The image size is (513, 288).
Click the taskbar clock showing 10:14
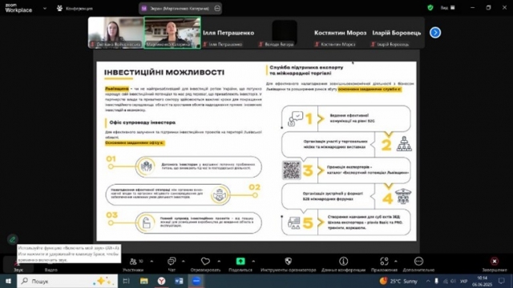[482, 281]
